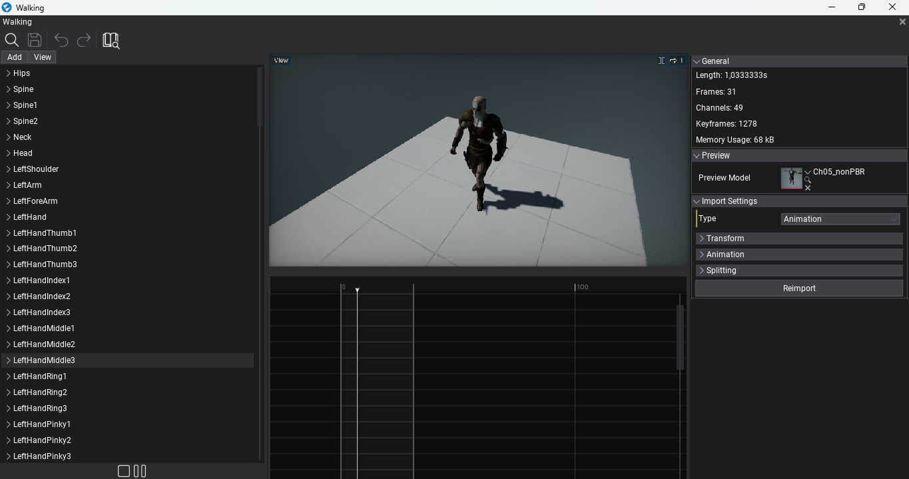The image size is (909, 479).
Task: Click the Ch05_nonPBR preview model thumbnail
Action: tap(791, 178)
